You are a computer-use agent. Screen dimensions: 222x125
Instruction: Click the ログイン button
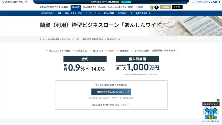point(177,7)
